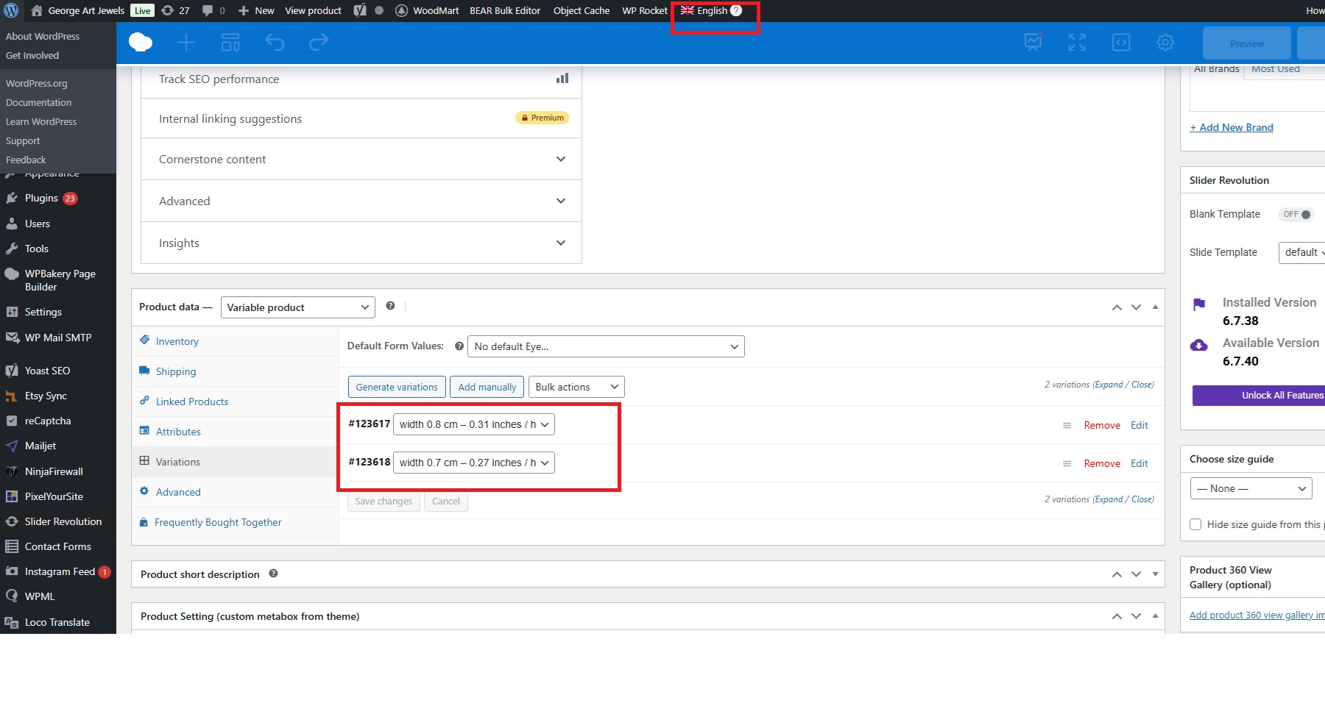Screen dimensions: 1325x703
Task: Toggle the Blank Template switch
Action: click(x=1296, y=215)
